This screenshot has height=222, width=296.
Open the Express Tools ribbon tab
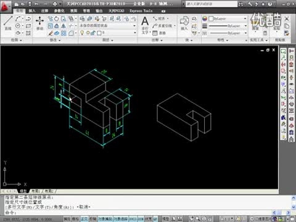141,10
